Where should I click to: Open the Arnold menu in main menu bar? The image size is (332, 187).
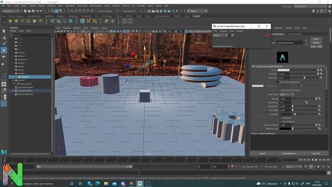159,6
